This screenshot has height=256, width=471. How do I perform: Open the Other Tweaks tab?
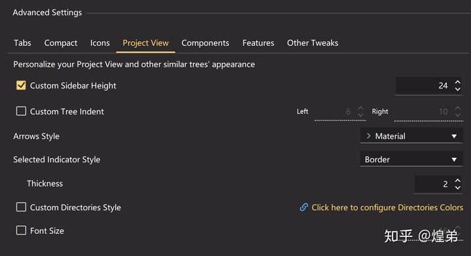[313, 43]
